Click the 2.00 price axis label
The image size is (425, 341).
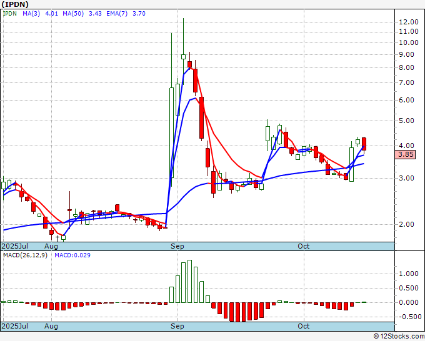[407, 224]
